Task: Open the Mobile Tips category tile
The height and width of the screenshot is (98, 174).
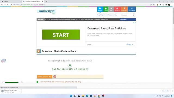Action: [124, 9]
